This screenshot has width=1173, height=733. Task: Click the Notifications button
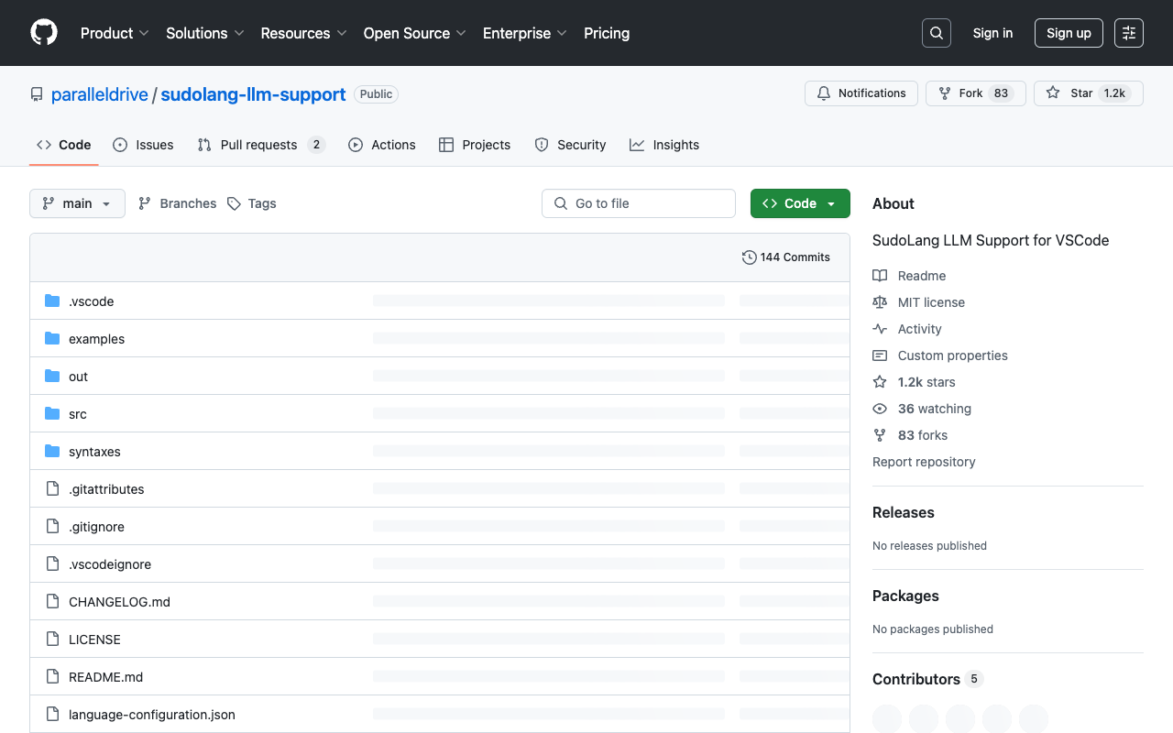pyautogui.click(x=861, y=93)
